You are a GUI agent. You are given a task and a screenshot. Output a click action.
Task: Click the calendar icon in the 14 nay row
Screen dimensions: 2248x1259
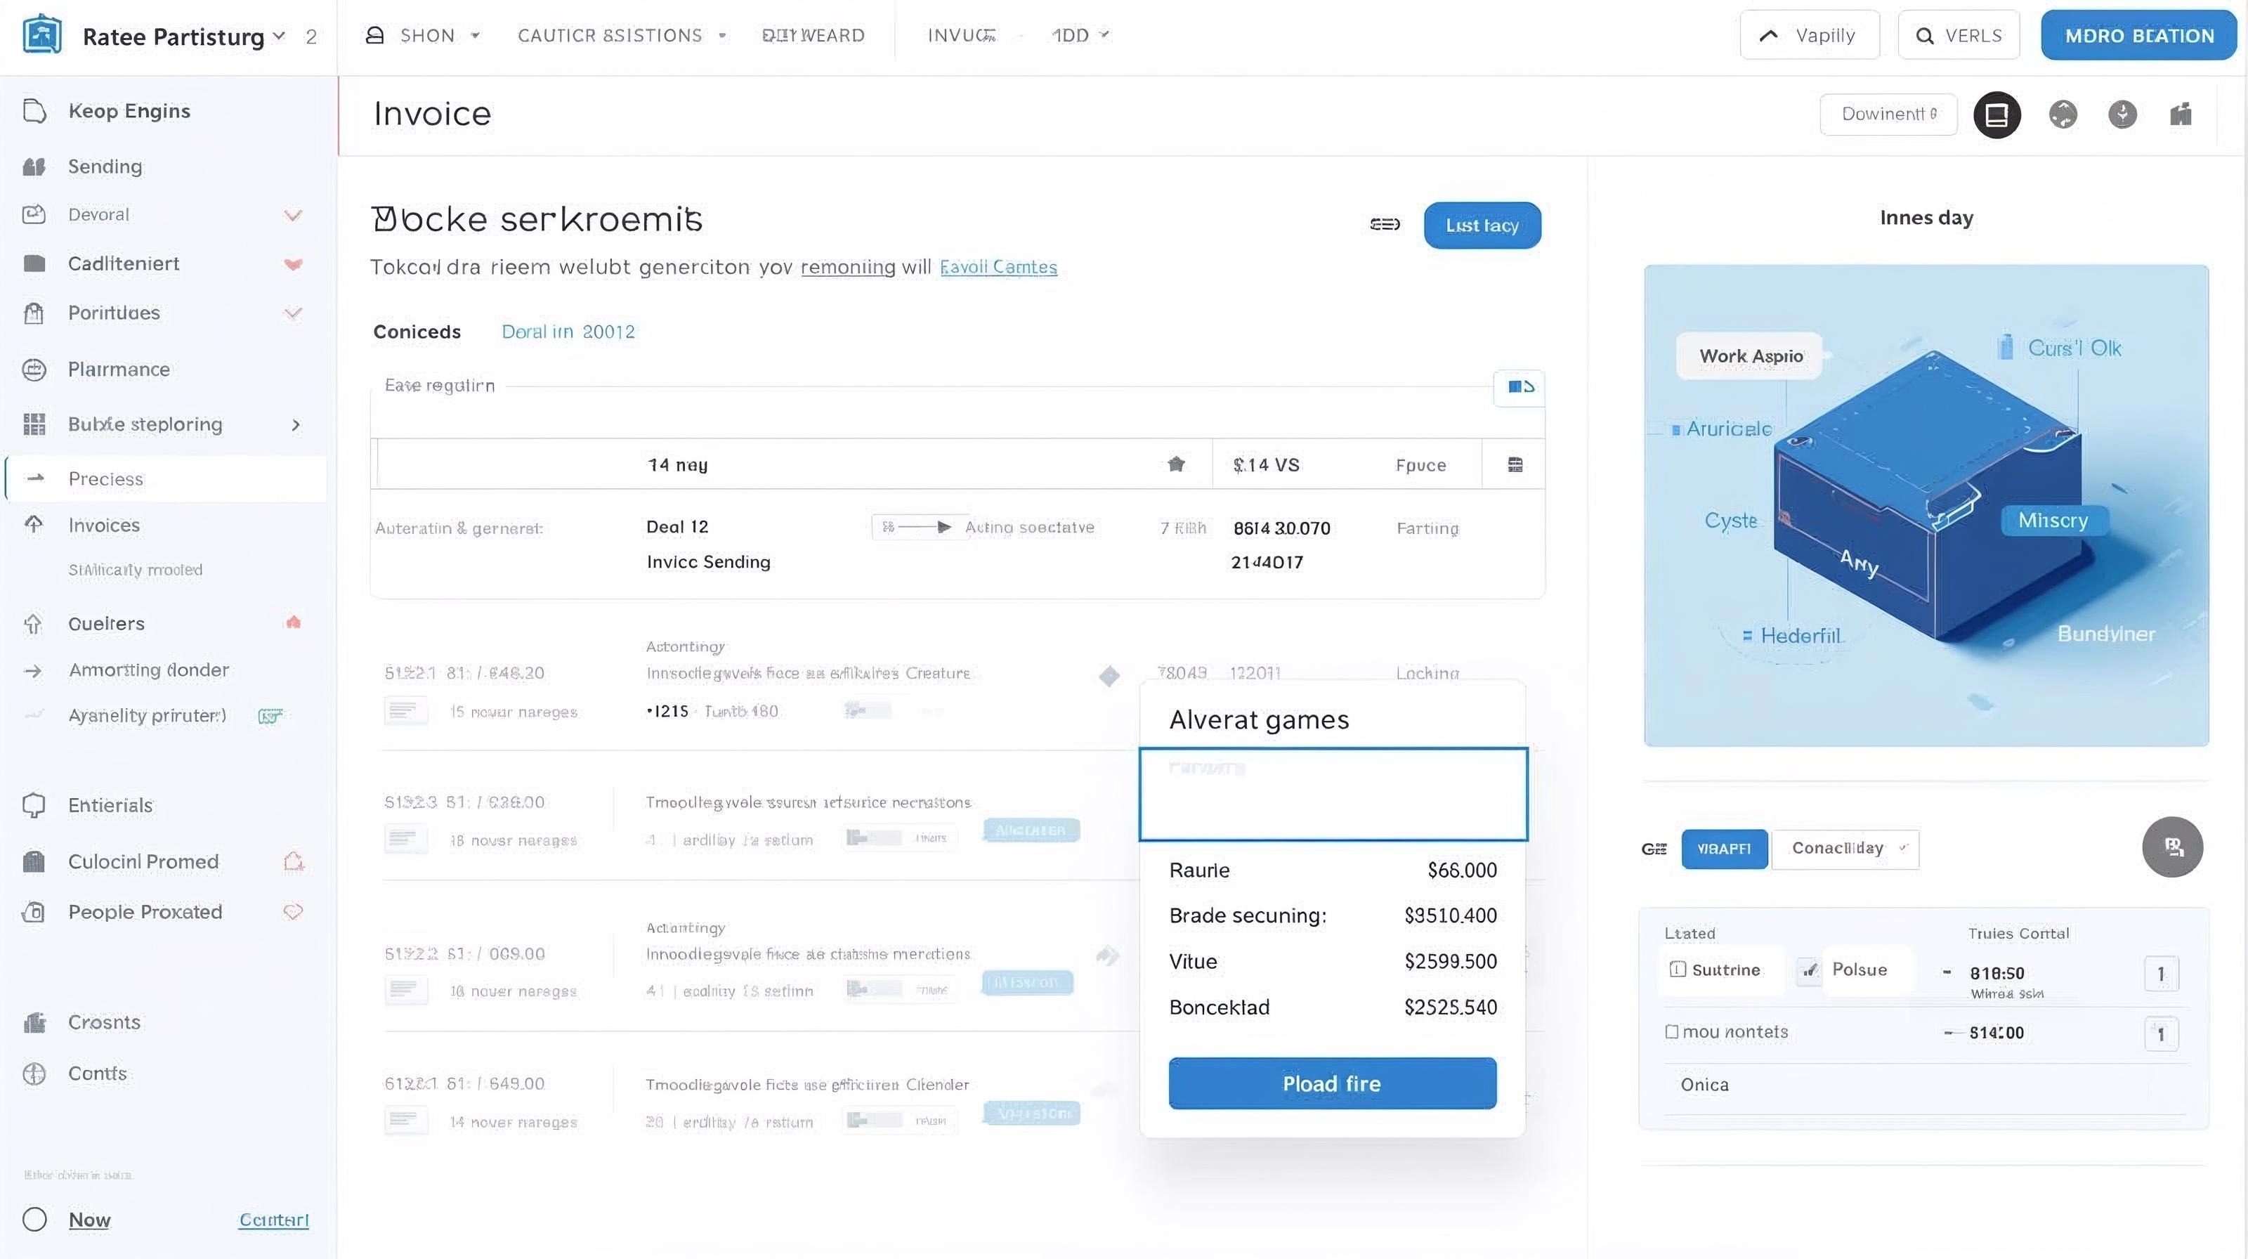coord(1515,464)
